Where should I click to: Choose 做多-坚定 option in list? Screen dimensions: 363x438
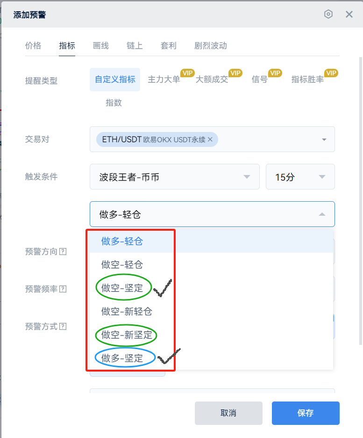point(122,359)
